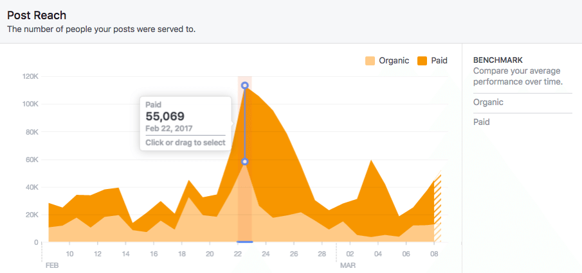This screenshot has width=582, height=273.
Task: Click the lower circle marker on Feb 22
Action: coord(245,161)
